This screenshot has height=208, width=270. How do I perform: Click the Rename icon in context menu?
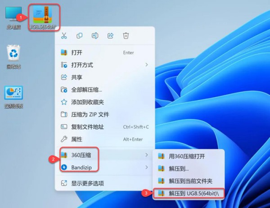pos(95,36)
